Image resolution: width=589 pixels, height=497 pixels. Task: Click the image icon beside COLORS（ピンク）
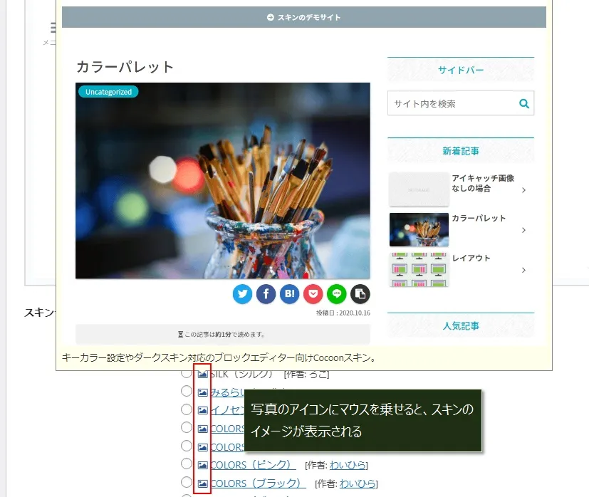pos(203,465)
